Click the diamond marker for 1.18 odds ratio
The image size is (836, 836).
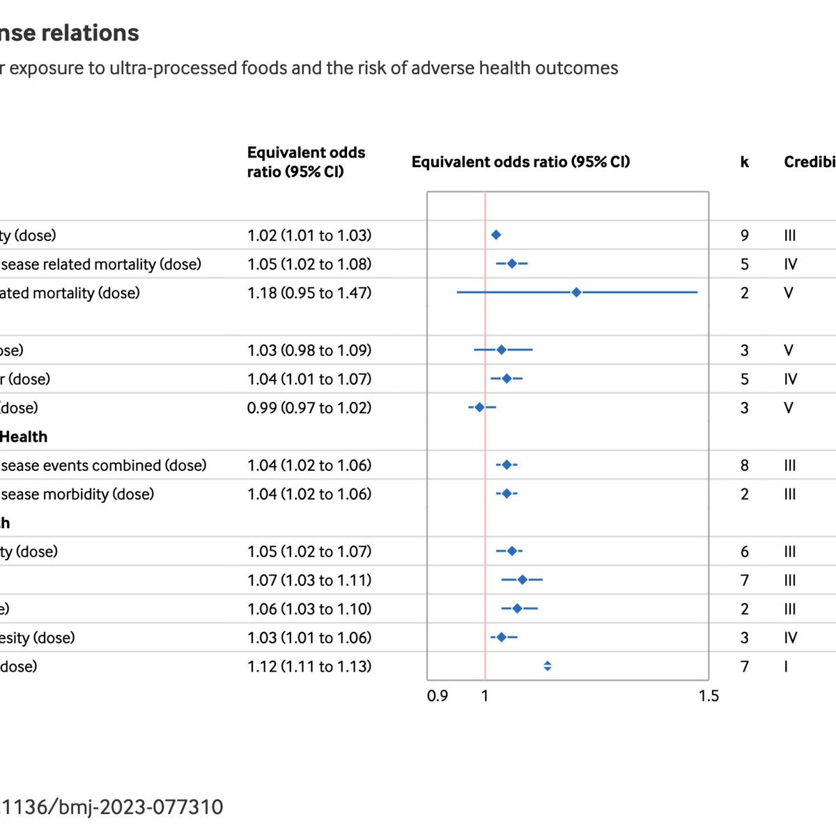(x=576, y=293)
